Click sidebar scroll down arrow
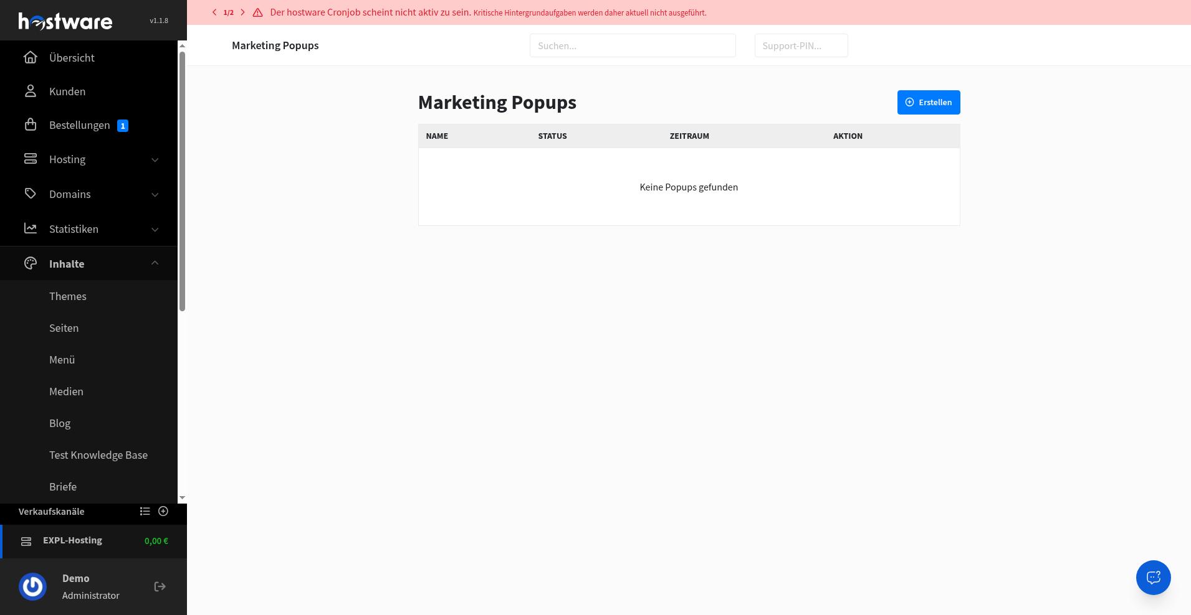Screen dimensions: 1191x615 (182, 497)
